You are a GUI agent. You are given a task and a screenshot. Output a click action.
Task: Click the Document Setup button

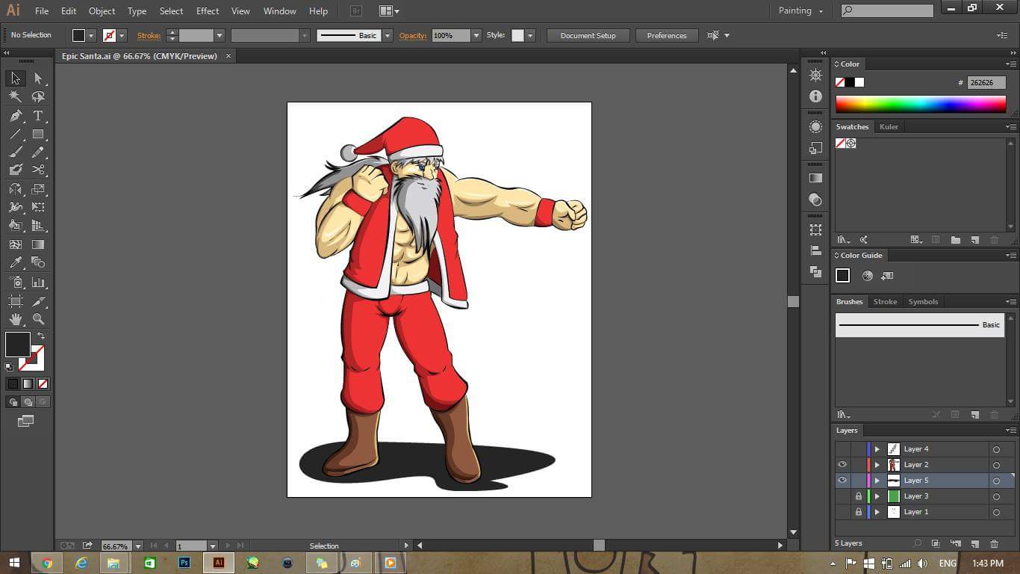588,35
